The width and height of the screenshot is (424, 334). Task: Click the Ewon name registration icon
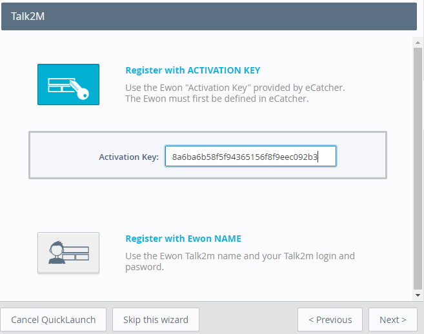[68, 253]
